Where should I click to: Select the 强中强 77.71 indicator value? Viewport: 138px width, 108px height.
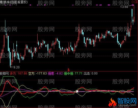coord(73,73)
